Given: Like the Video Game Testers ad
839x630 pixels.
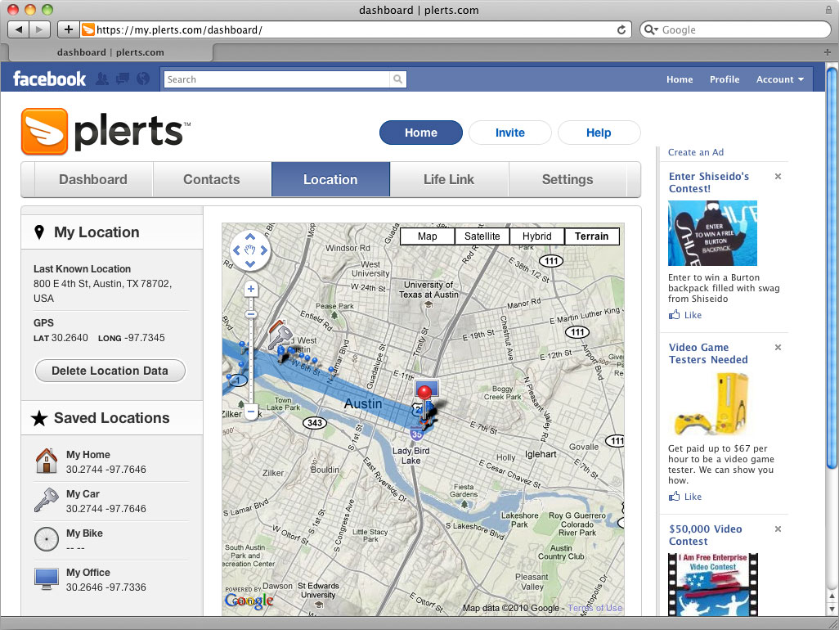Looking at the screenshot, I should coord(685,496).
